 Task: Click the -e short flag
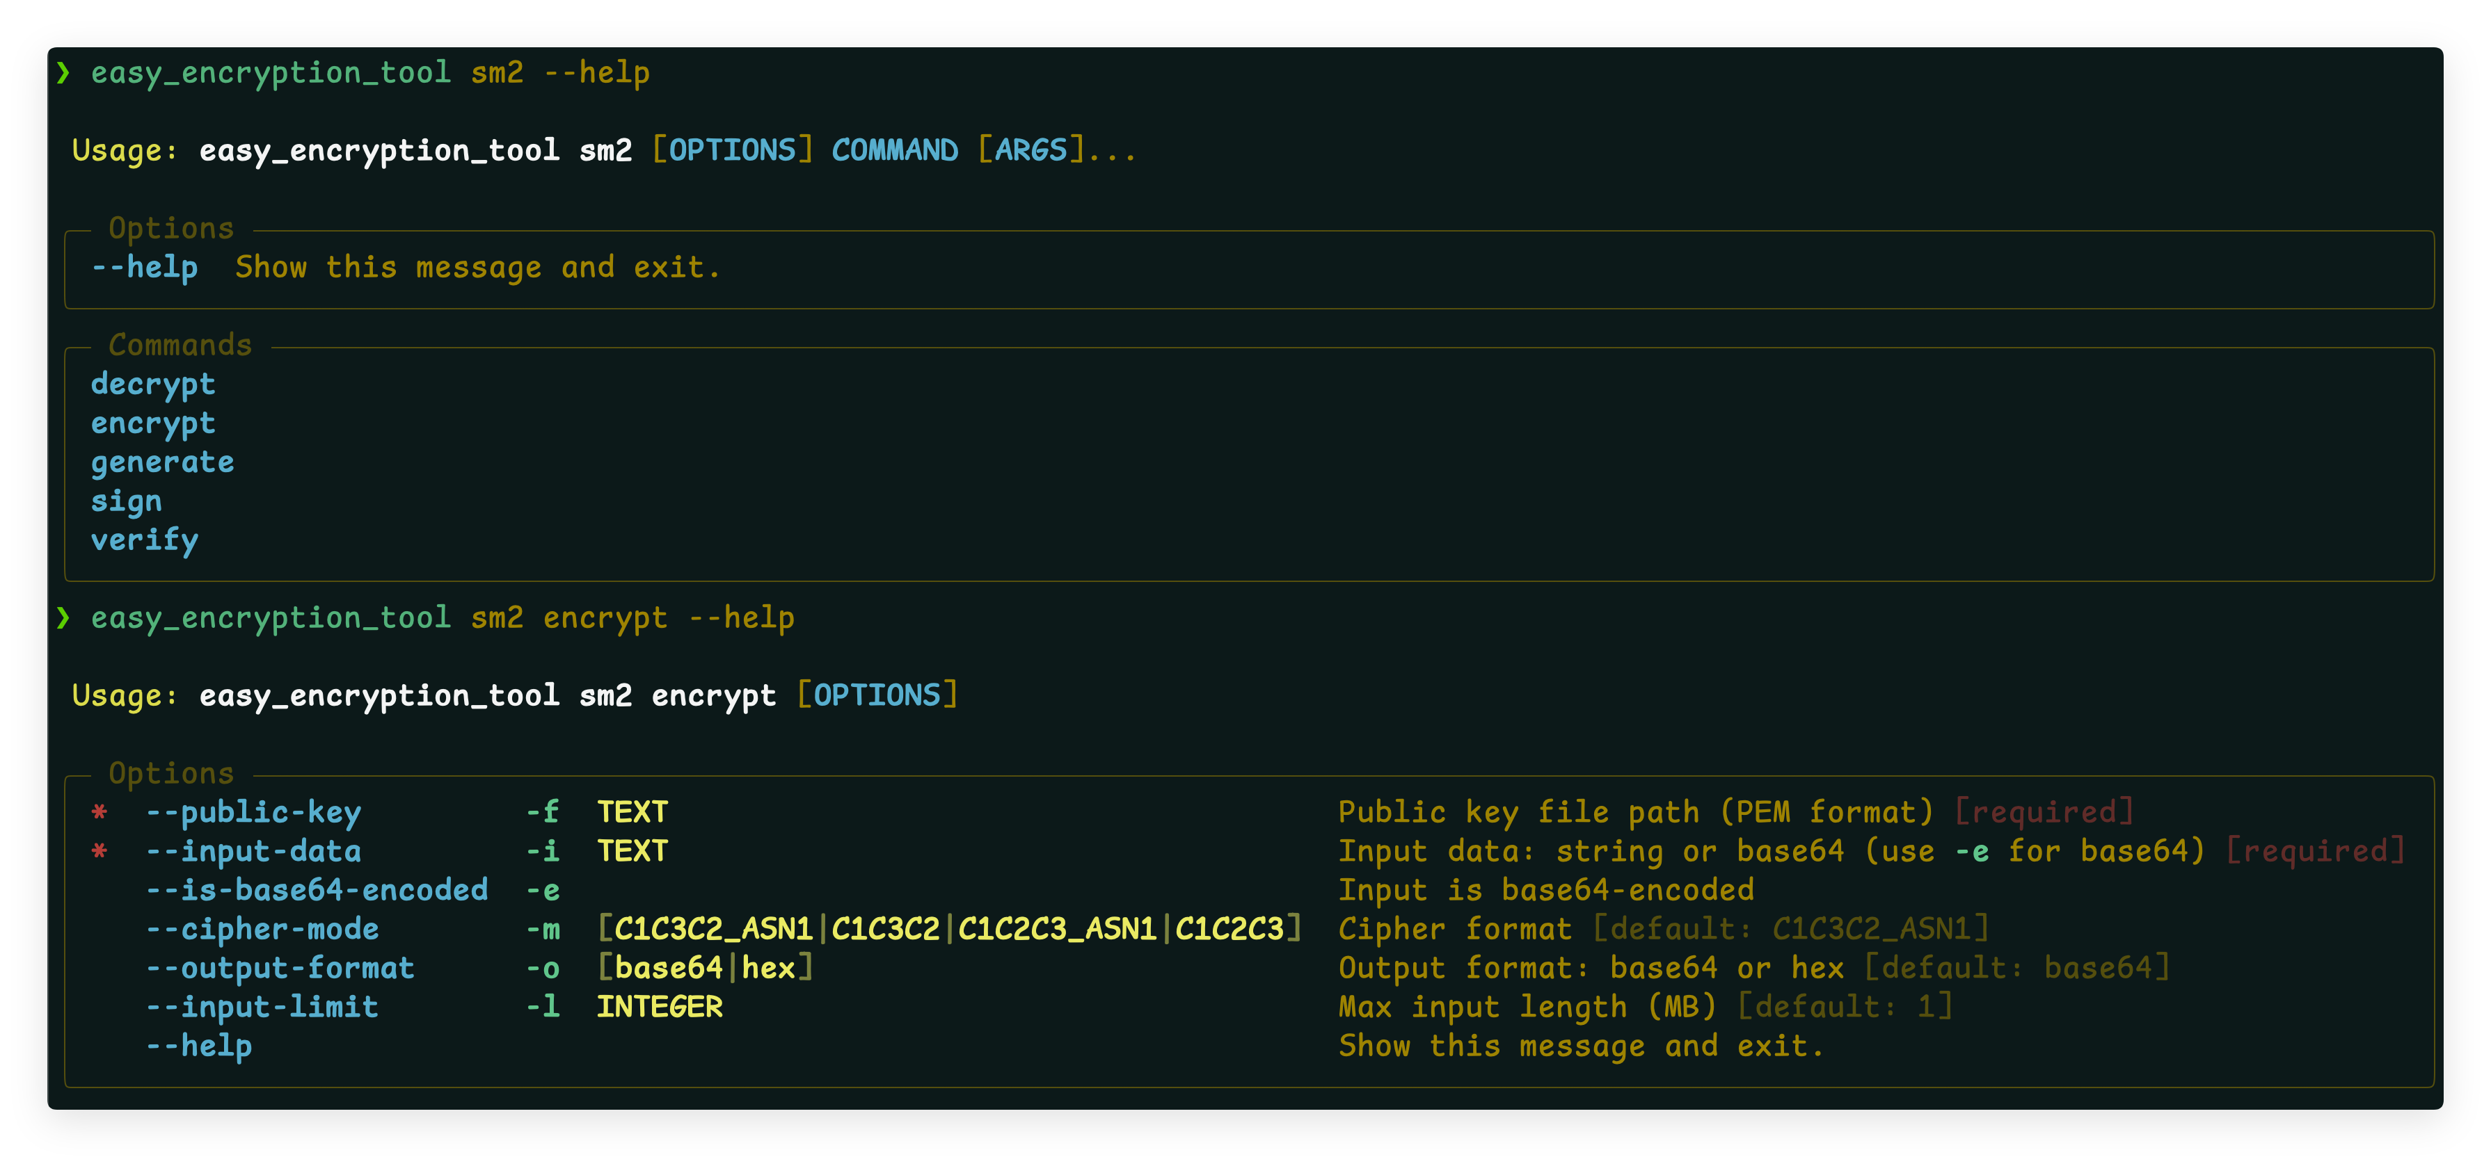coord(543,890)
